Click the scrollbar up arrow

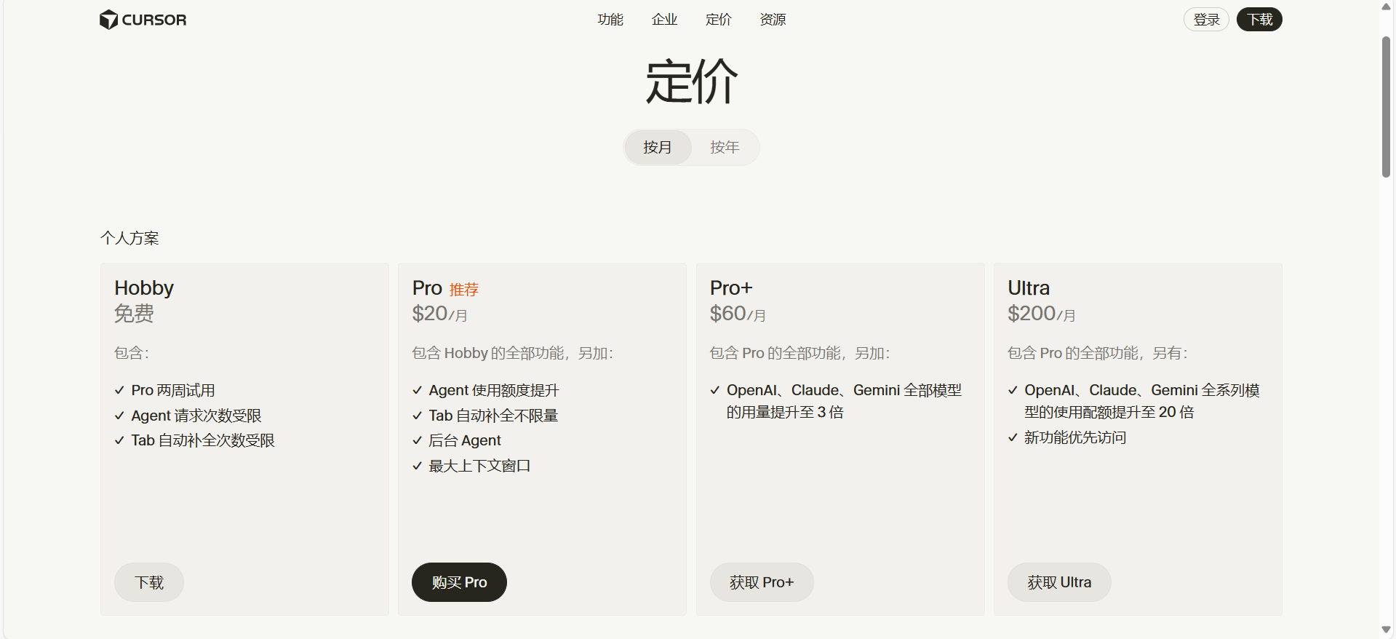(1387, 7)
